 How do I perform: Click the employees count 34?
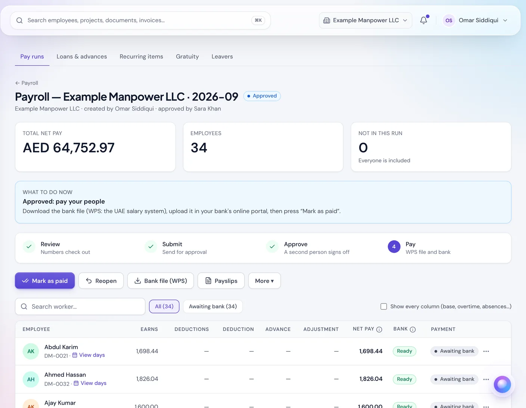click(199, 148)
